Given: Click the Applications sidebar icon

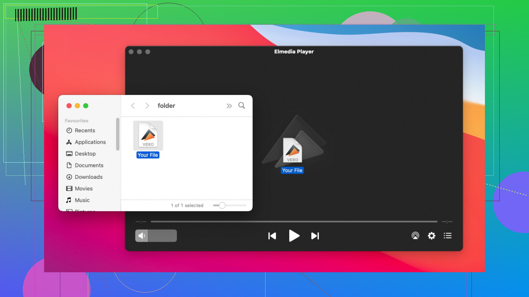Looking at the screenshot, I should tap(70, 142).
